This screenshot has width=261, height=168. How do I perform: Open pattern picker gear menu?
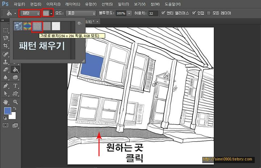point(79,23)
